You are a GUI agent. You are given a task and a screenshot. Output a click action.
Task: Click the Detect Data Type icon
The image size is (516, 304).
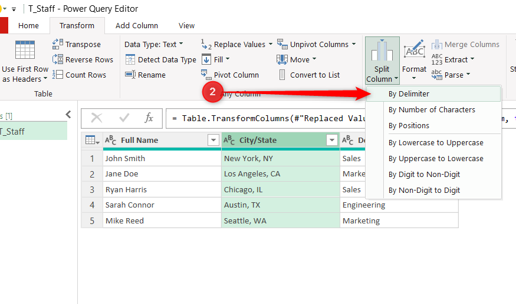pos(130,59)
